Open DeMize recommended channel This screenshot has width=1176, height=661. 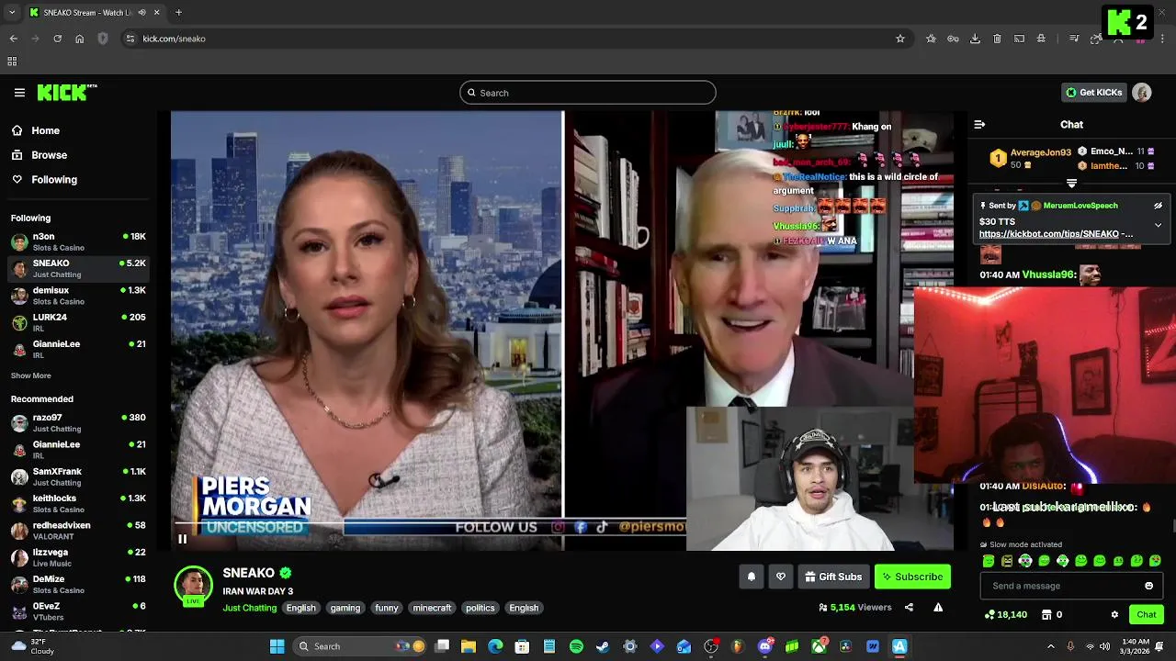(x=78, y=584)
